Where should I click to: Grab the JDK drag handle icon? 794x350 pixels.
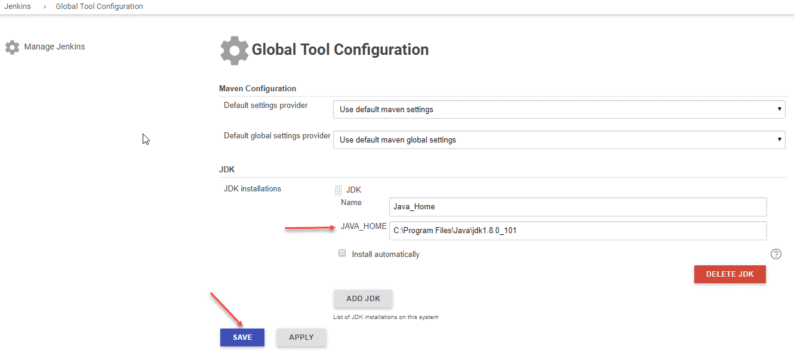pos(338,190)
